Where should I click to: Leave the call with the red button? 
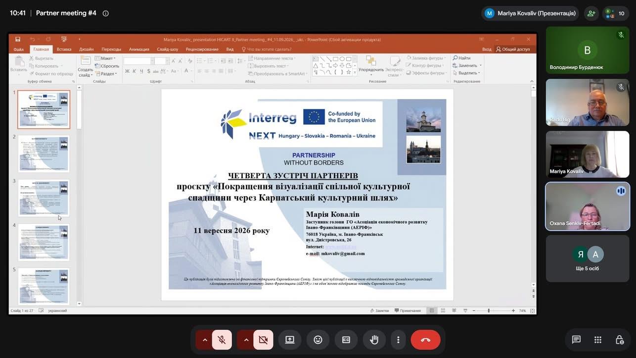[x=425, y=340]
